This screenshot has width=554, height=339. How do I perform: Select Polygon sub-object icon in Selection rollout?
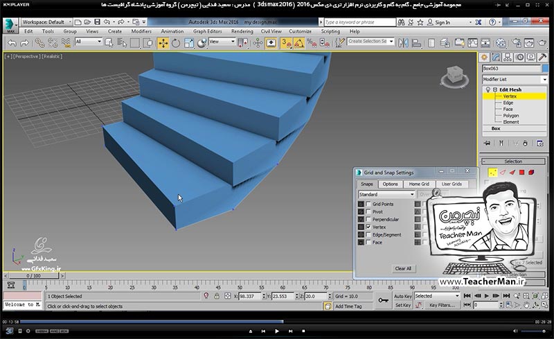coord(521,173)
